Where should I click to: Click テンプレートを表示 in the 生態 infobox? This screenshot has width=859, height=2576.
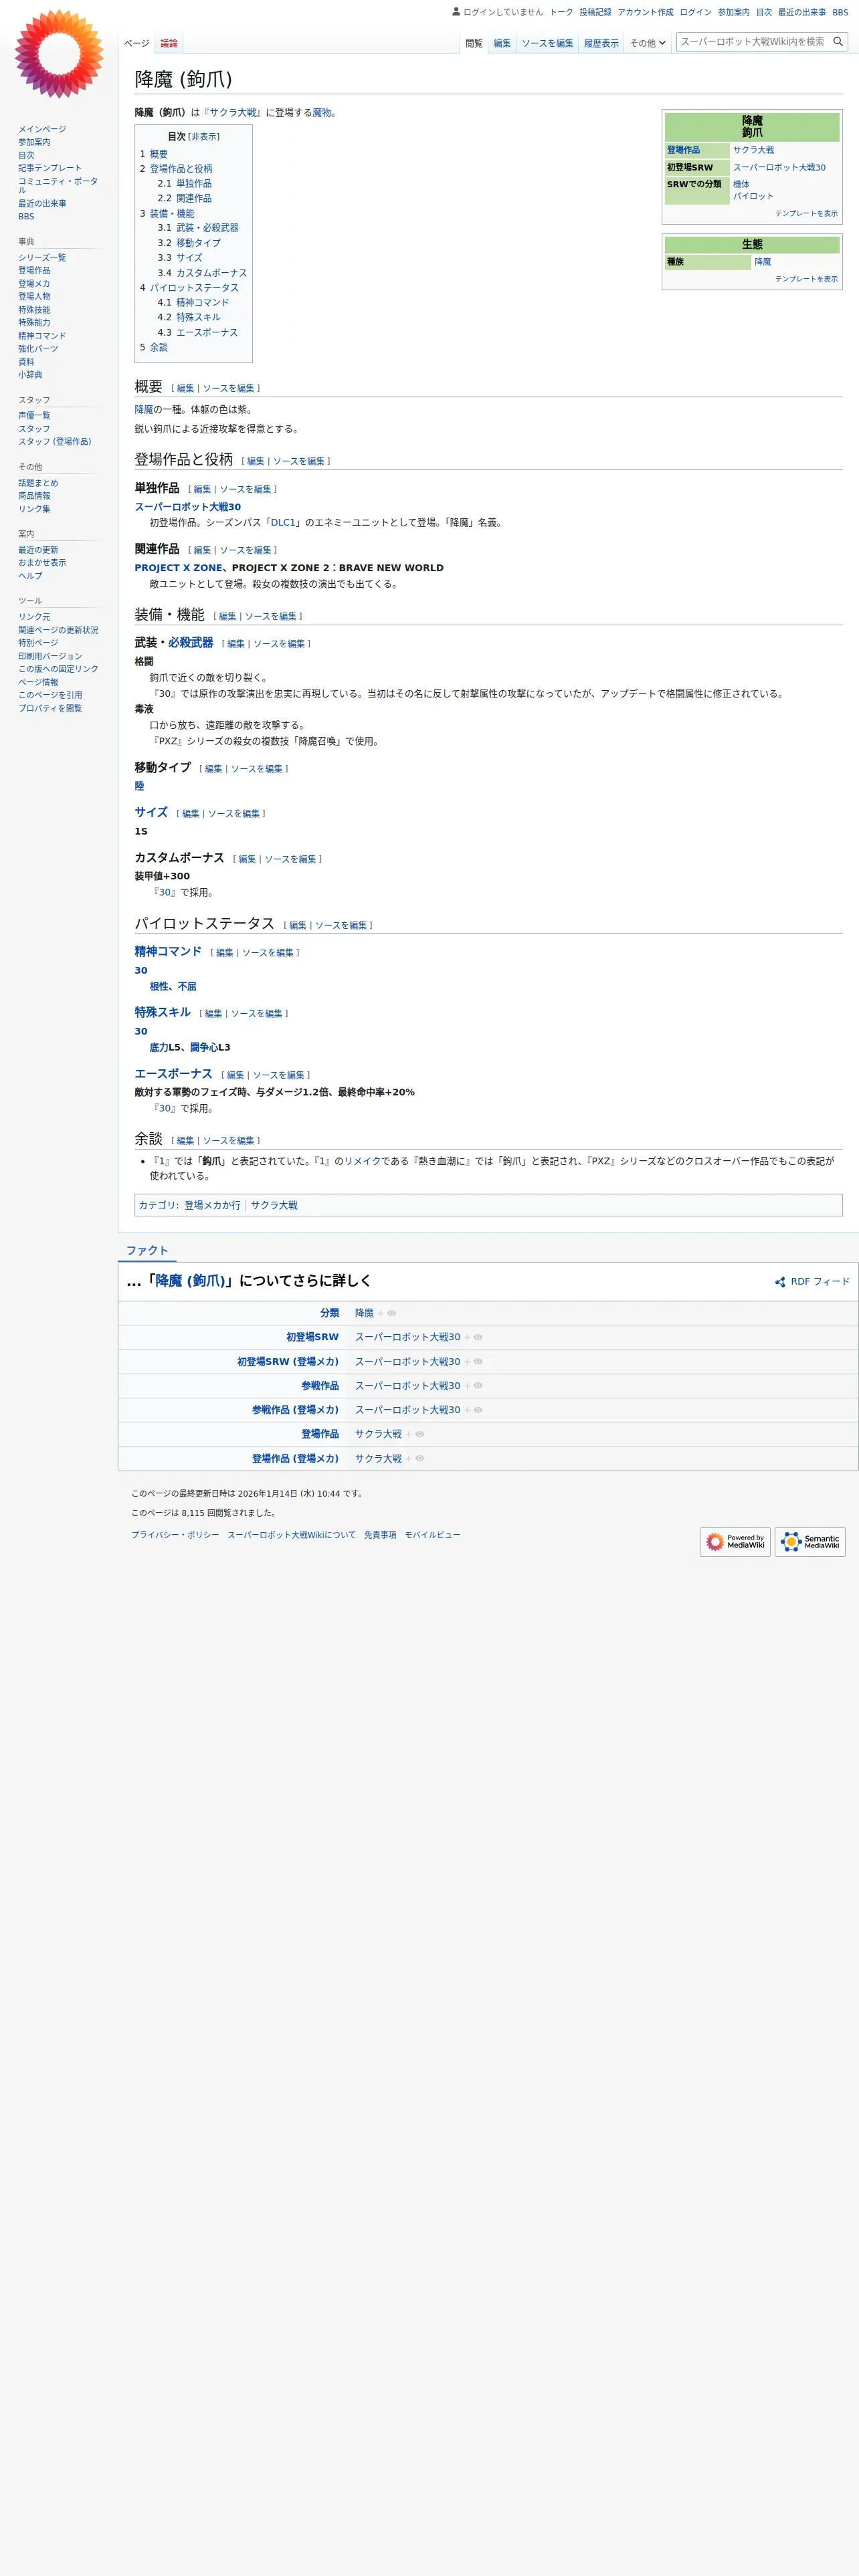tap(806, 279)
